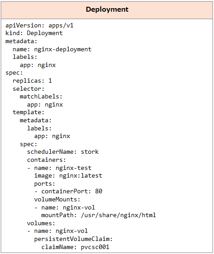The width and height of the screenshot is (214, 254).
Task: Click the template: key
Action: (x=28, y=112)
